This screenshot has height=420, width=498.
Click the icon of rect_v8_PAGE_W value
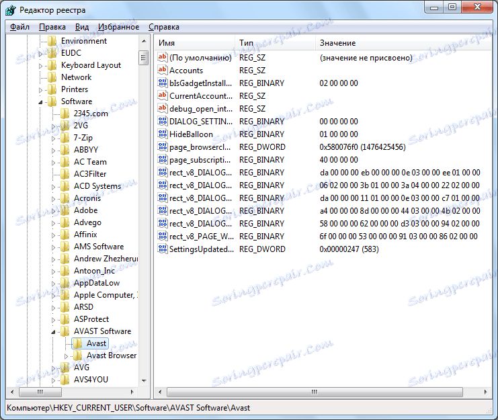coord(162,236)
